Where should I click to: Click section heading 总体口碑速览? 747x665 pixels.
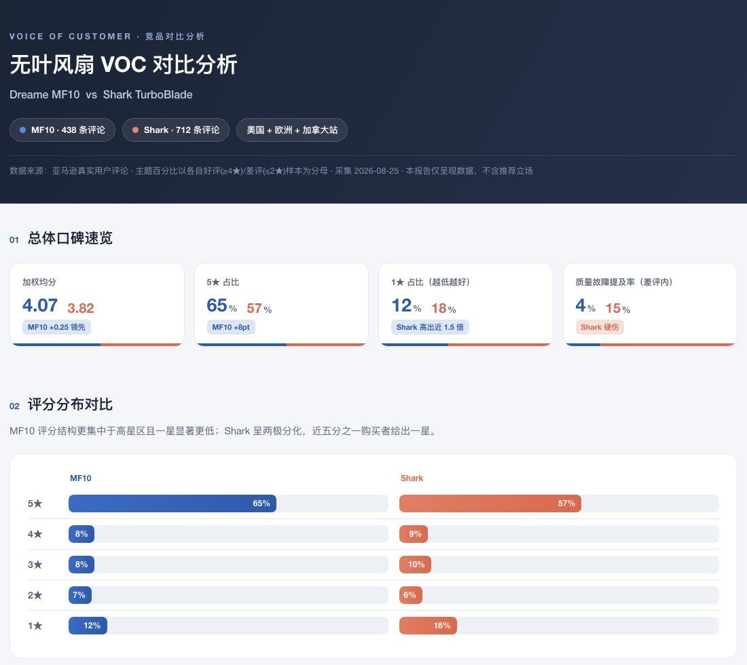pyautogui.click(x=70, y=238)
